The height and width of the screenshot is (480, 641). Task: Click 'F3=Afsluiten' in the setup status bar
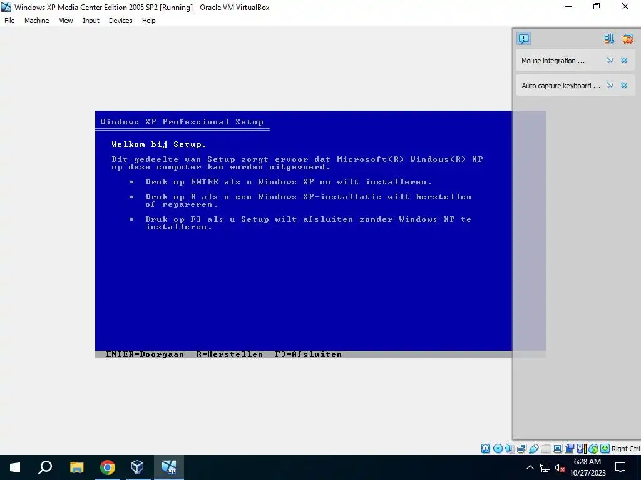pos(308,354)
